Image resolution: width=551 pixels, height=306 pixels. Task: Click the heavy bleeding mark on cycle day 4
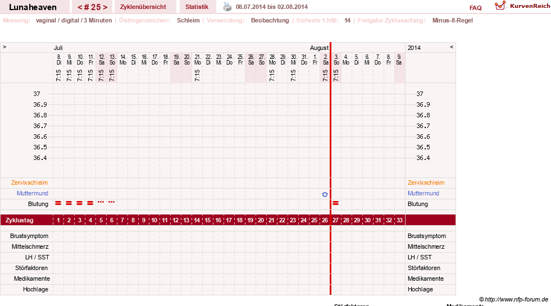(x=90, y=203)
